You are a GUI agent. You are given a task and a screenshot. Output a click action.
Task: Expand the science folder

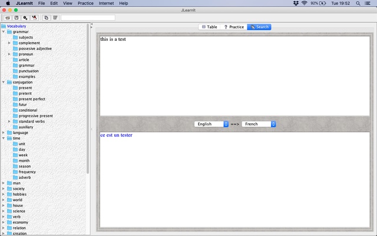(x=4, y=211)
